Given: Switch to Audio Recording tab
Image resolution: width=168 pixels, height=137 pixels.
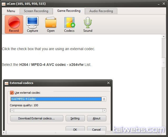Looking at the screenshot, I should [101, 11].
